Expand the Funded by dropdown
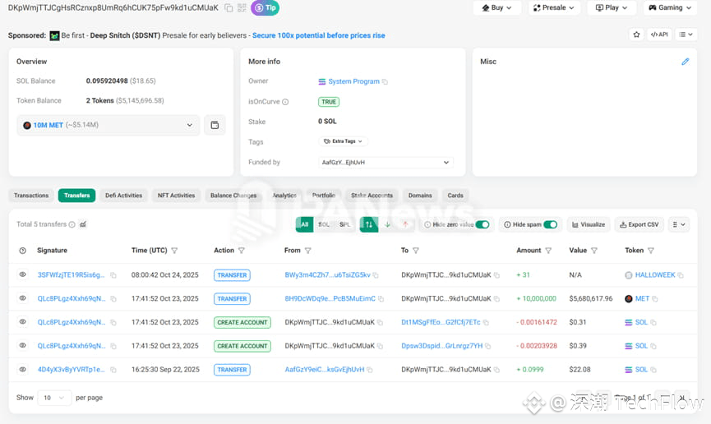This screenshot has height=424, width=711. [x=386, y=163]
